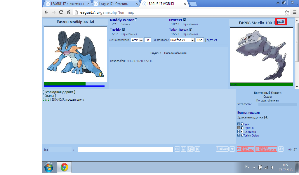This screenshot has width=299, height=175.
Task: Open the 'Бои на локации' link
Action: click(x=248, y=113)
